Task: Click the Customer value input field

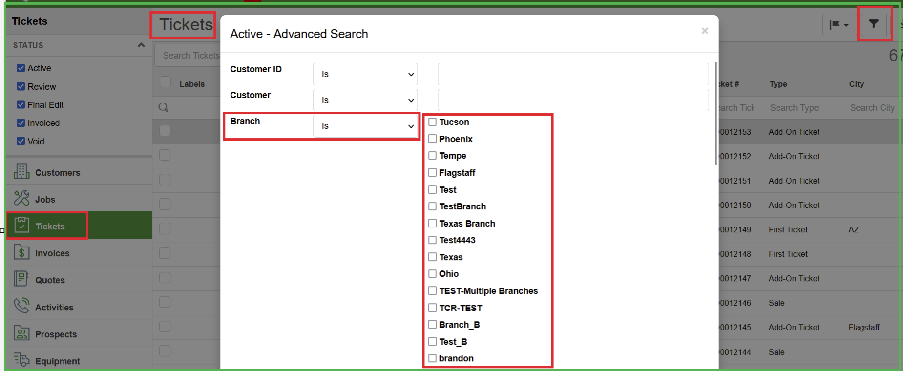Action: 573,100
